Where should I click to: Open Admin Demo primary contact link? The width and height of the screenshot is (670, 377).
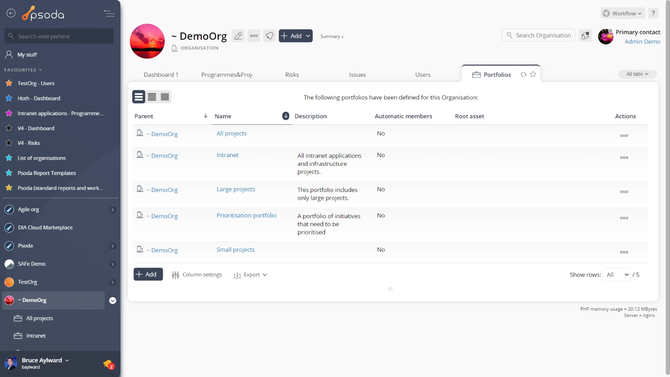(642, 41)
